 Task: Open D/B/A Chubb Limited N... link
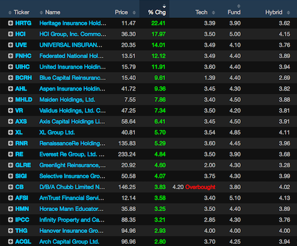(x=72, y=187)
